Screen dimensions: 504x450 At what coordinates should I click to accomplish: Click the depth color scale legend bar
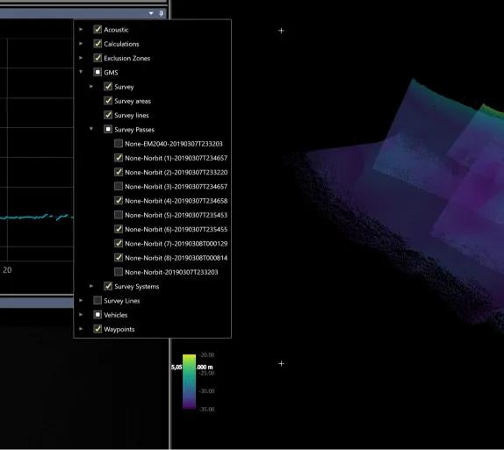coord(189,382)
